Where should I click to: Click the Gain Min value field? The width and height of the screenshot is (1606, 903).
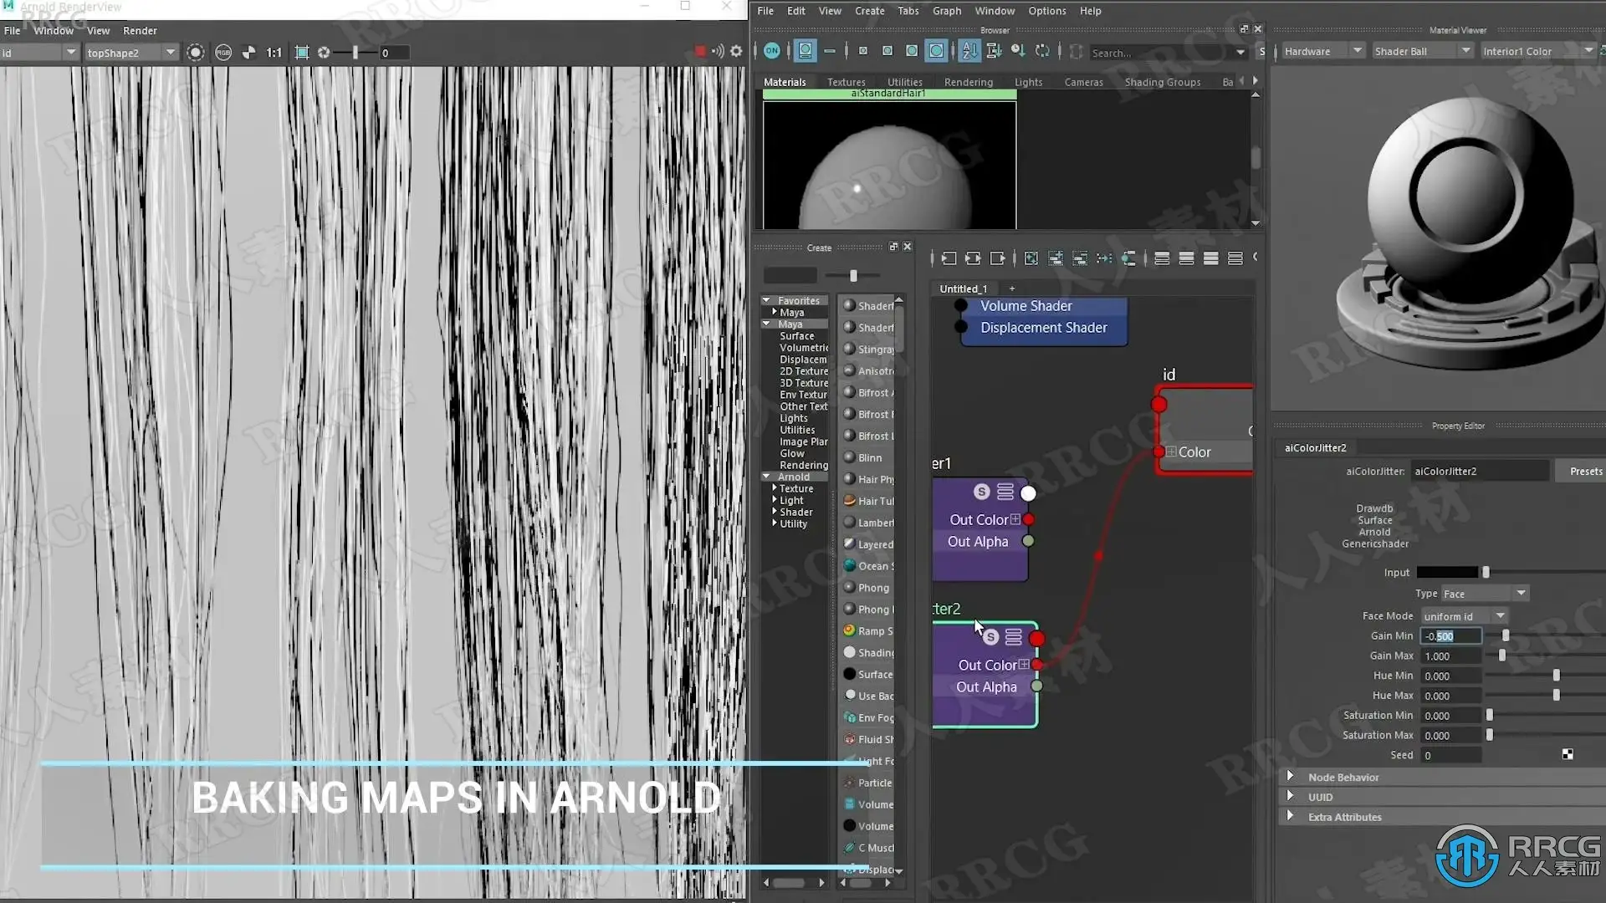[x=1450, y=636]
